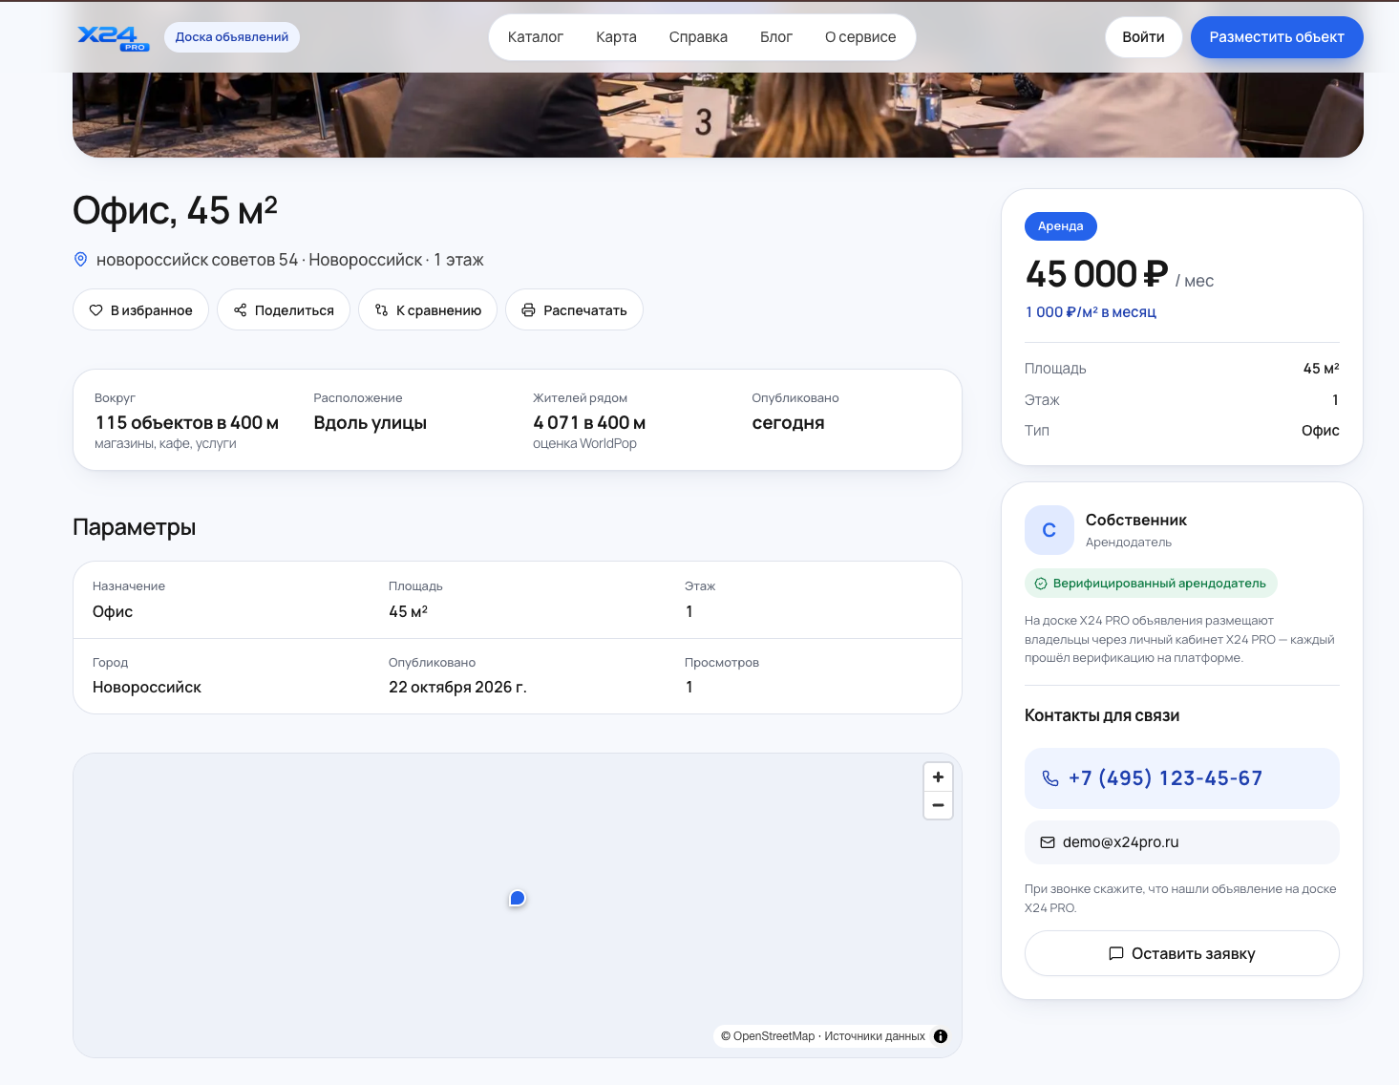1399x1085 pixels.
Task: Click Оставить заявку button
Action: (x=1181, y=953)
